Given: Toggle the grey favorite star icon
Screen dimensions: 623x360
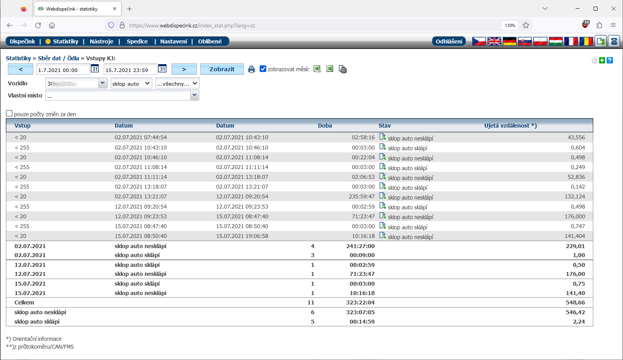Looking at the screenshot, I should [594, 60].
